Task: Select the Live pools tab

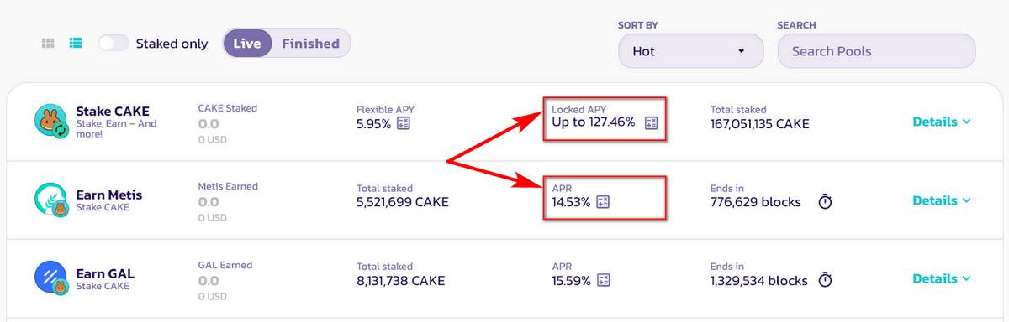Action: [x=247, y=44]
